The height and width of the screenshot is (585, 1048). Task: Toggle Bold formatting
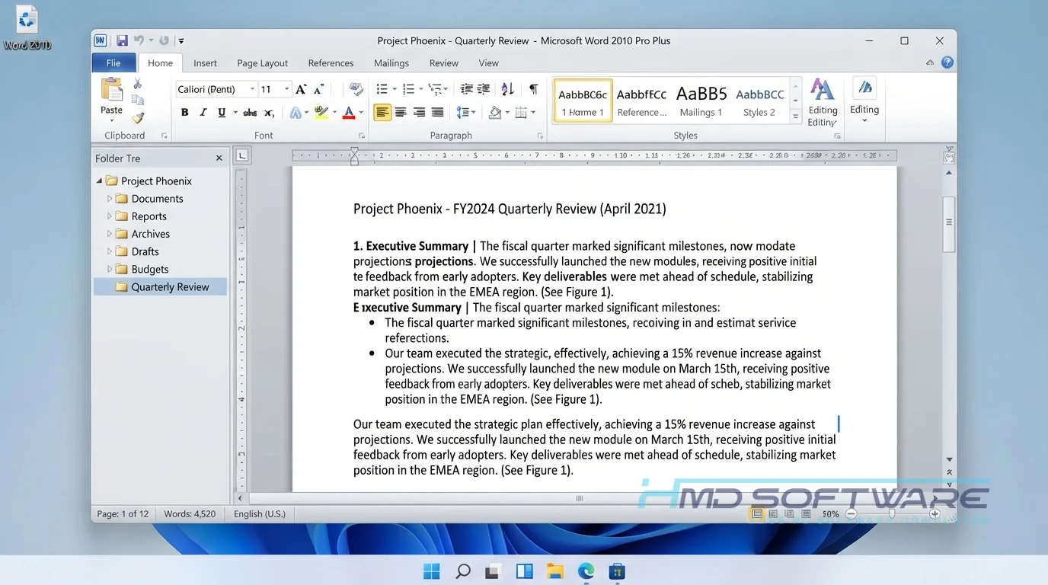pos(184,113)
